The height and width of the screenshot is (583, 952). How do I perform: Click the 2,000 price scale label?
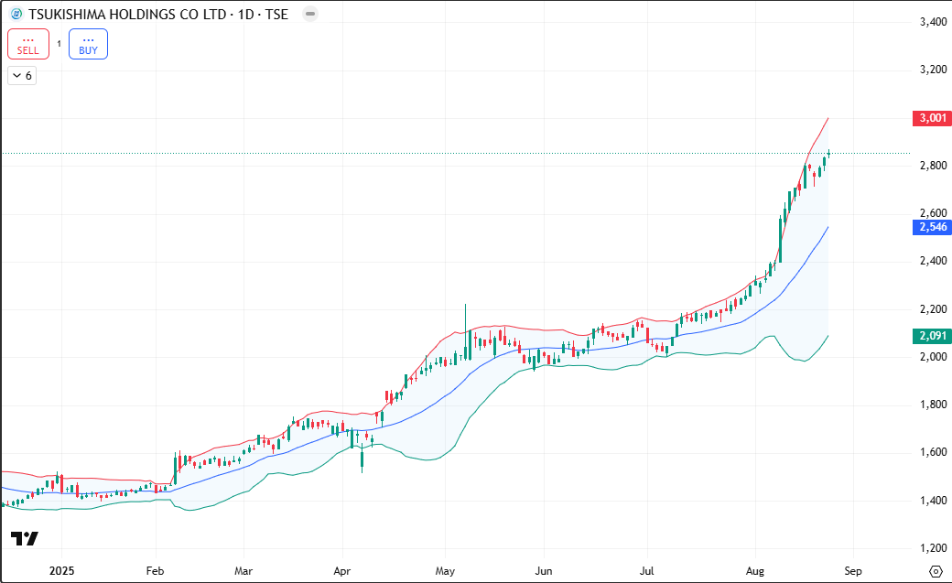tap(933, 356)
